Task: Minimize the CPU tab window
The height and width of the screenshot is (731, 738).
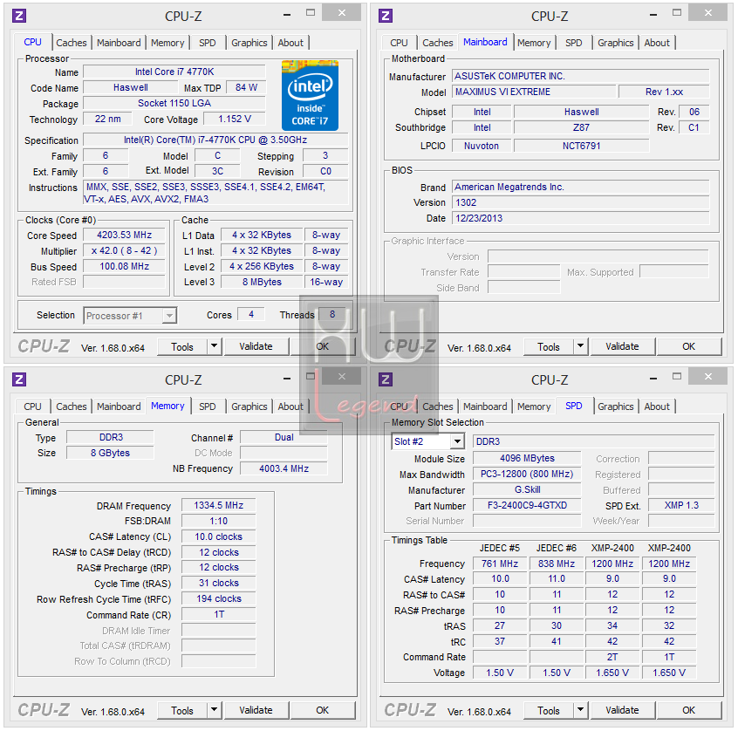Action: point(287,14)
